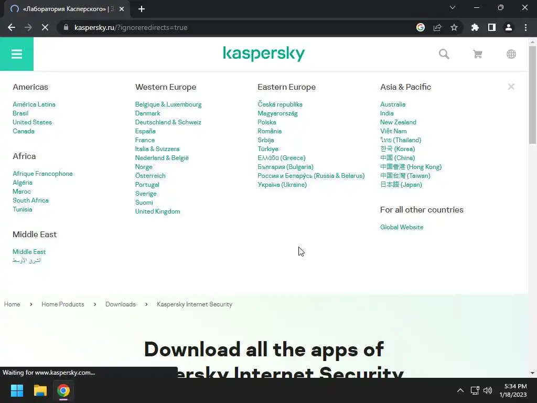This screenshot has width=537, height=403.
Task: Choose Italia & Svizzera
Action: coord(157,149)
